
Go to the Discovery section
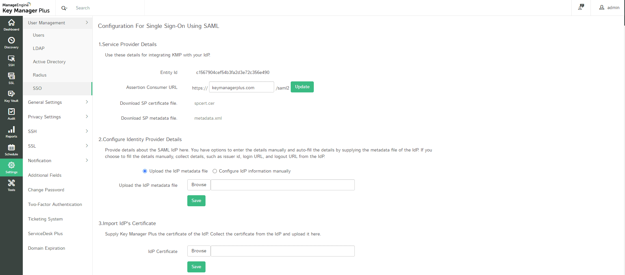[11, 42]
